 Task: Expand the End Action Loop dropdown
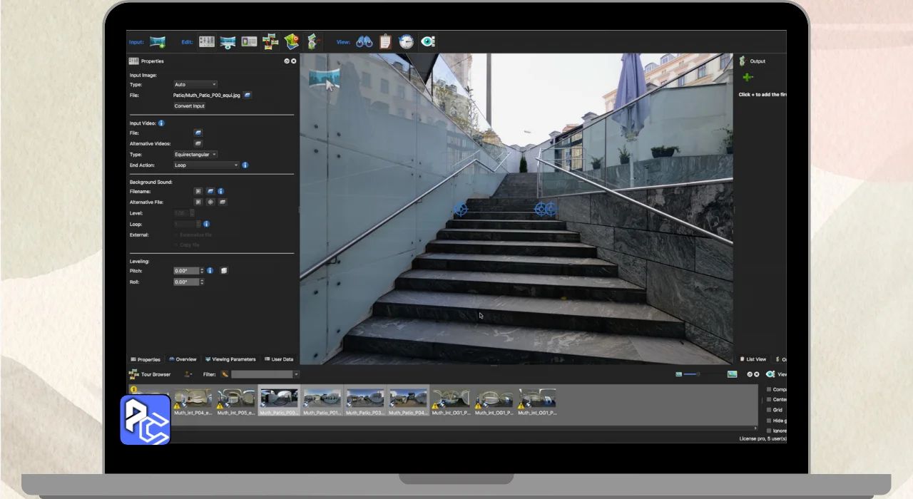pos(206,165)
